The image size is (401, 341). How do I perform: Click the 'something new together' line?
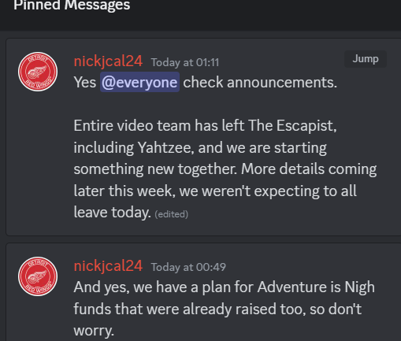[225, 169]
